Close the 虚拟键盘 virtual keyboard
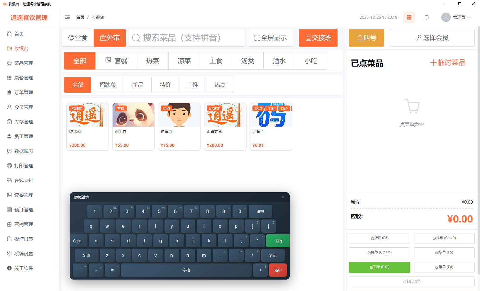The height and width of the screenshot is (291, 480). 283,197
